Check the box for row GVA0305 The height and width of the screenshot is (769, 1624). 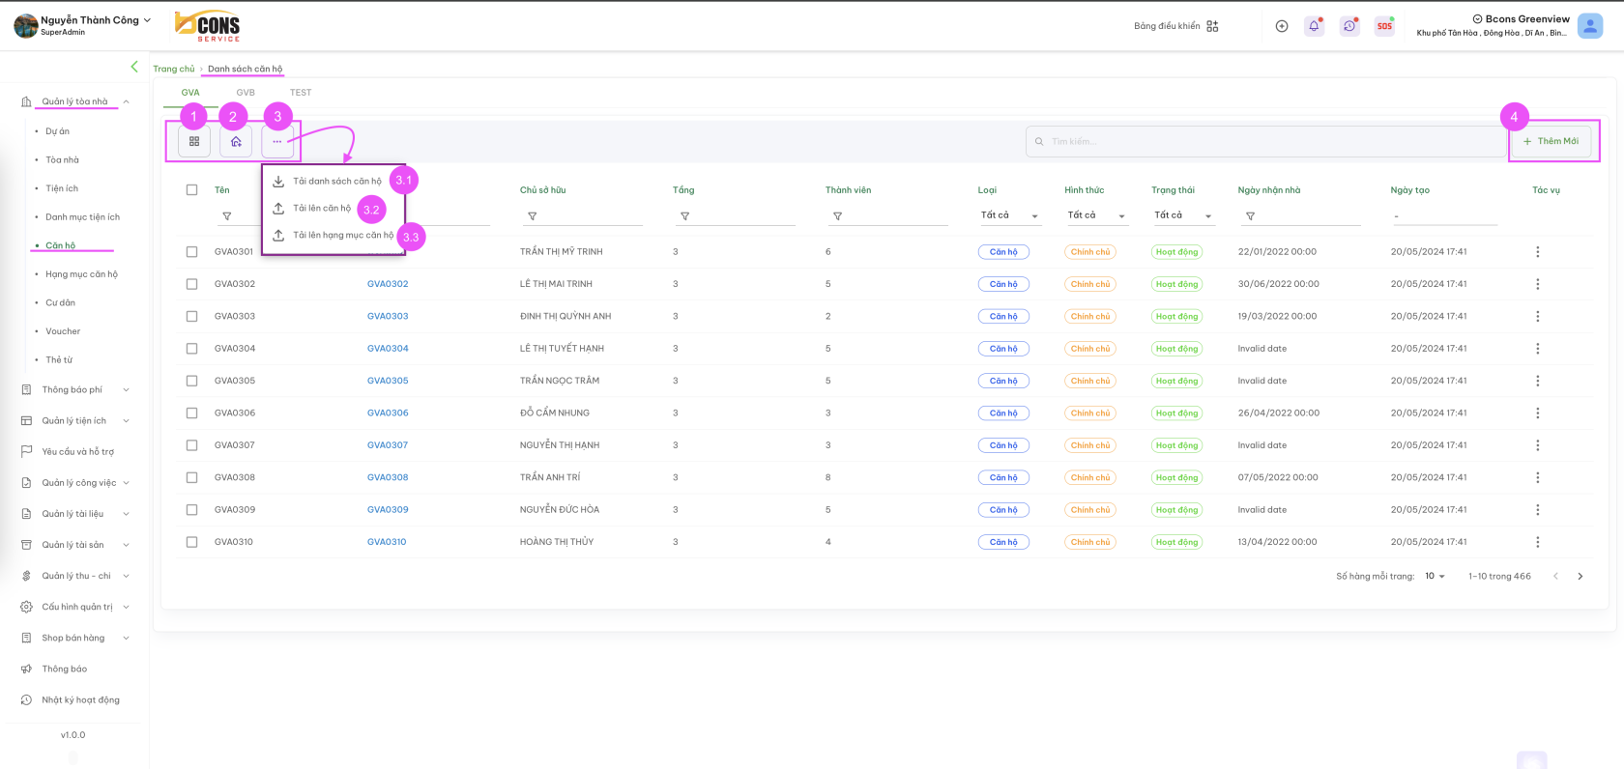point(191,381)
